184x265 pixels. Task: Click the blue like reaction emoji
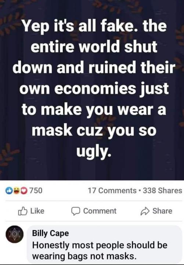[8, 191]
